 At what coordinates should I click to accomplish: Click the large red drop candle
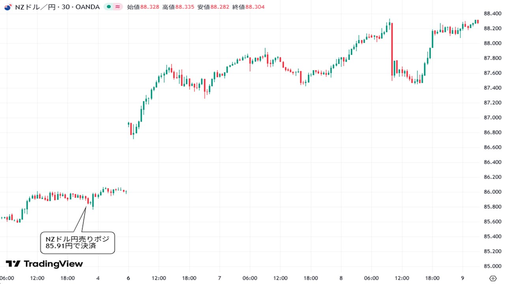pyautogui.click(x=392, y=49)
